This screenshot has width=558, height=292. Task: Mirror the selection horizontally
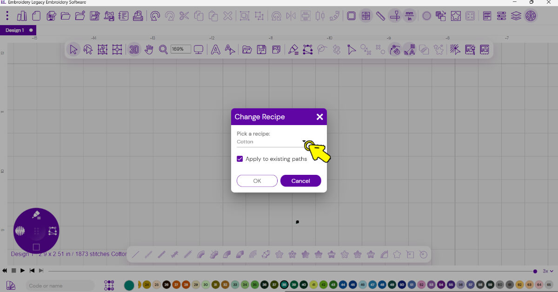point(291,16)
